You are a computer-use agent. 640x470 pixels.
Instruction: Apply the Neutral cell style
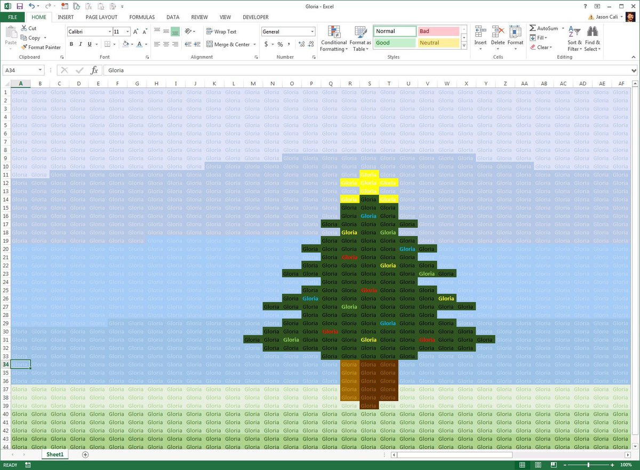pyautogui.click(x=438, y=43)
